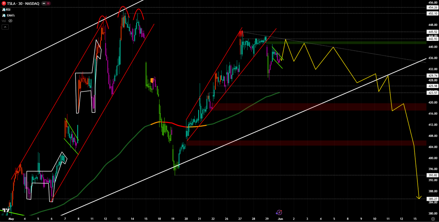Click the 380.00 tick on price axis
439x222 pixels.
(432, 213)
